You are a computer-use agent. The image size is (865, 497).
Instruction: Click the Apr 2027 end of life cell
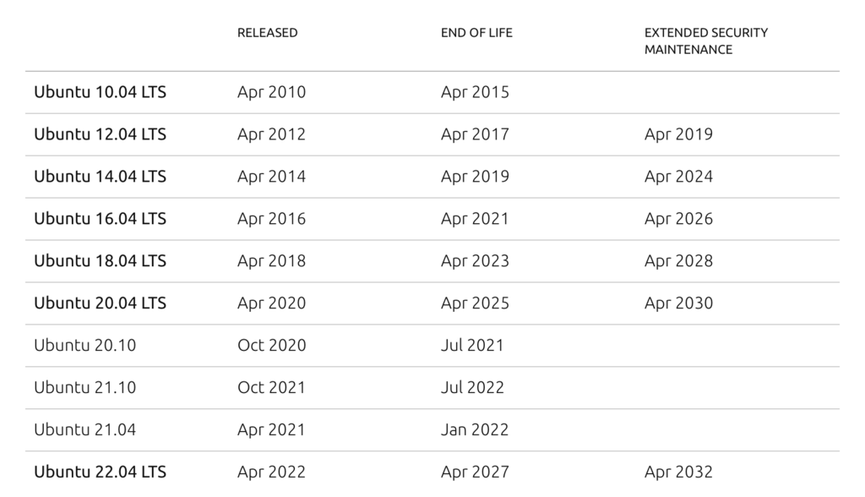(475, 472)
